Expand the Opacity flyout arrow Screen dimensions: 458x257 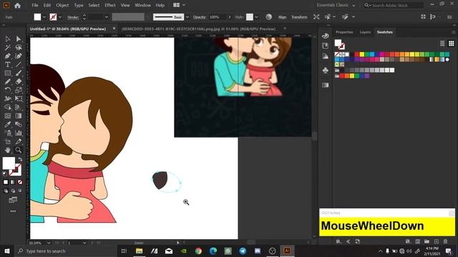tap(230, 17)
